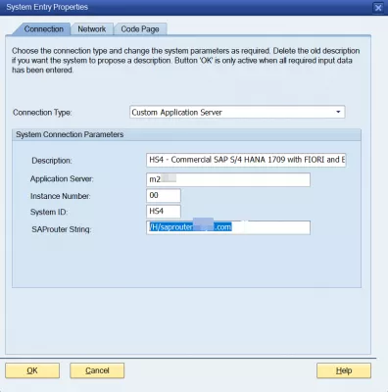The image size is (388, 392).
Task: Confirm with the OK button
Action: pyautogui.click(x=32, y=370)
